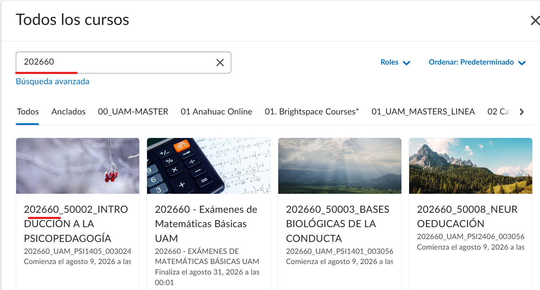Open the frosted berries course thumbnail

[x=78, y=166]
